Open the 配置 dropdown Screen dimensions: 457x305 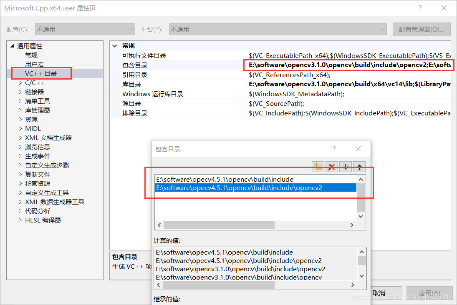click(x=85, y=30)
